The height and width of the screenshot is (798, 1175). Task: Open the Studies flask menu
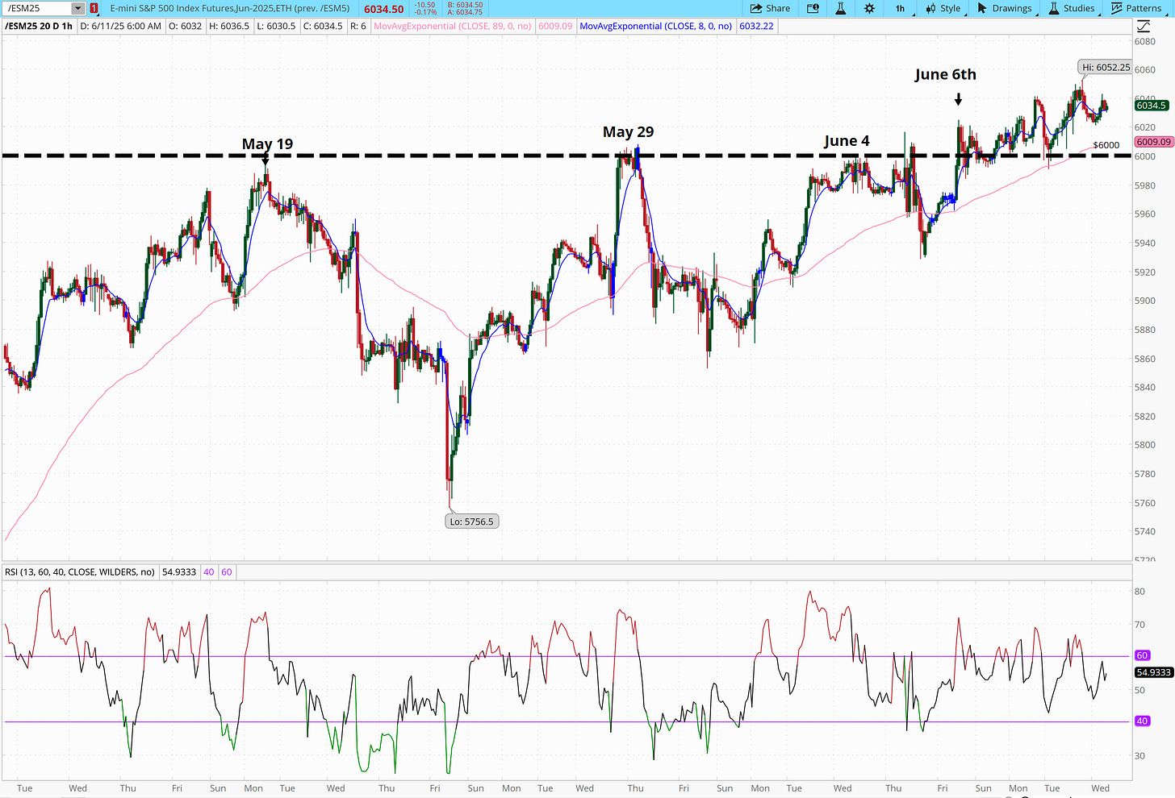[1071, 8]
